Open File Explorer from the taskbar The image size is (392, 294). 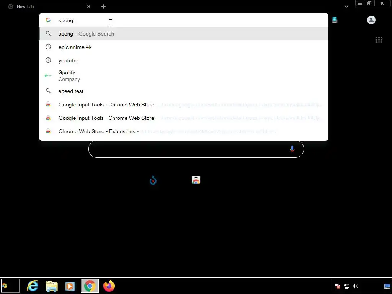(x=52, y=286)
